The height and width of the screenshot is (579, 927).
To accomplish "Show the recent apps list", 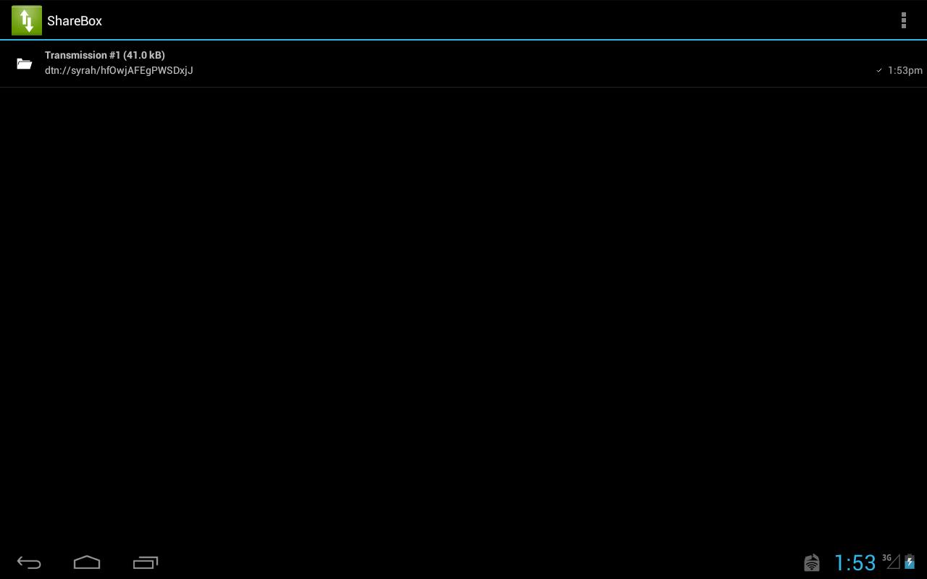I will [x=146, y=562].
